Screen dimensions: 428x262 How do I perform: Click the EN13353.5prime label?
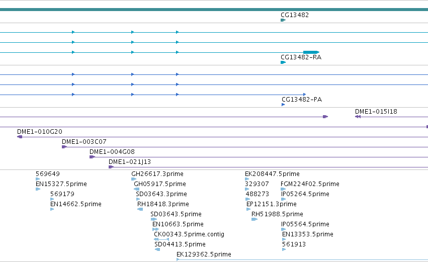tap(308, 234)
